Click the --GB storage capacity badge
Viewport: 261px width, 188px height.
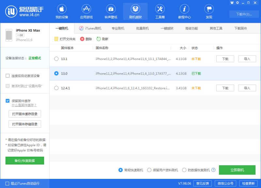click(20, 35)
